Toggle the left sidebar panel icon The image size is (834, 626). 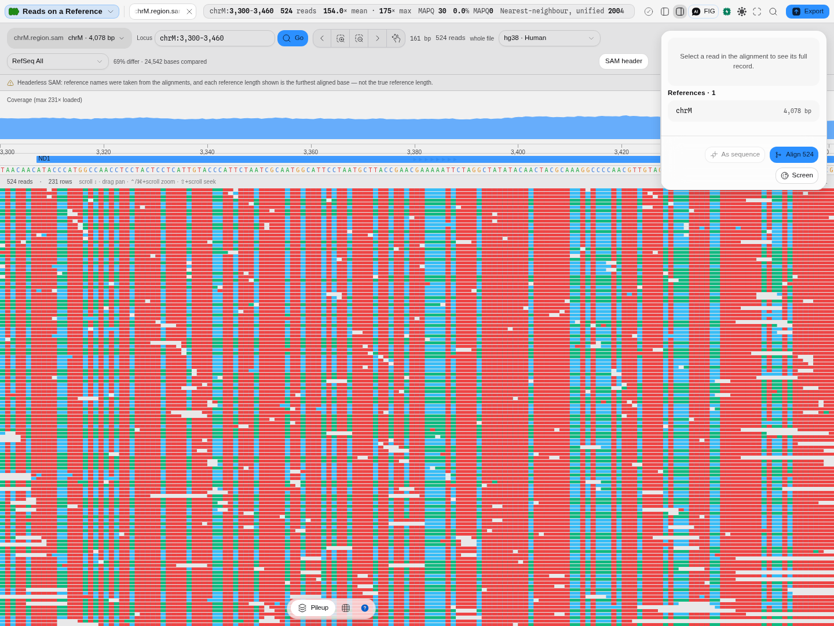coord(665,12)
